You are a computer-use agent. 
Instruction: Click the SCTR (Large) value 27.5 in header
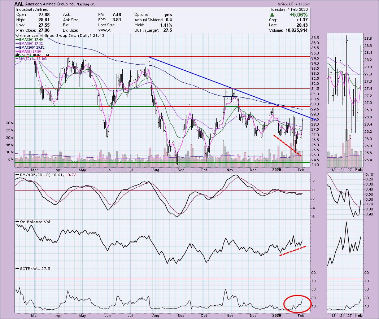tap(167, 30)
